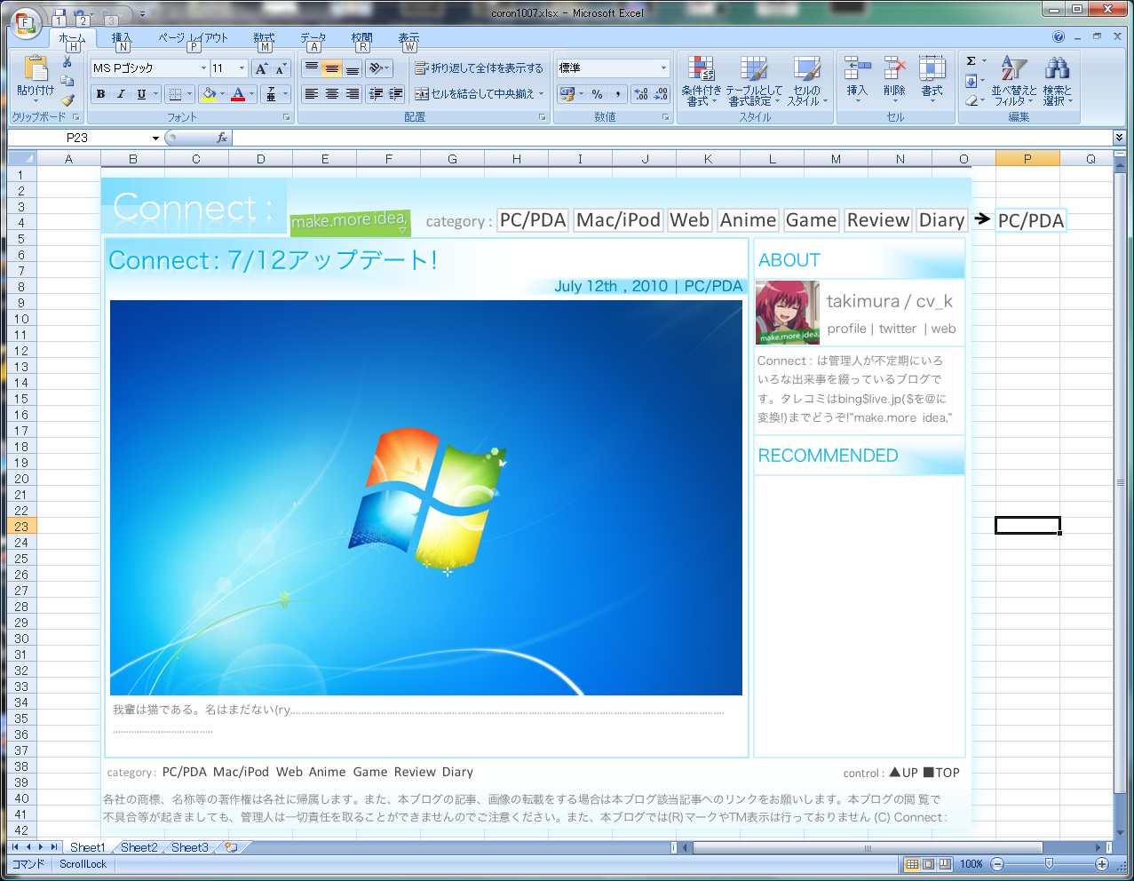Expand the formula bar
1134x881 pixels.
(x=1119, y=138)
